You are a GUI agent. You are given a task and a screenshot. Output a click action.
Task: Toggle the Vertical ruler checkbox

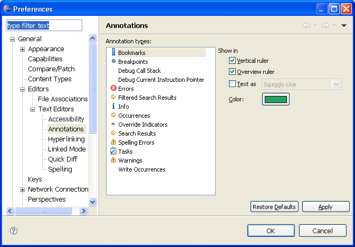coord(232,61)
